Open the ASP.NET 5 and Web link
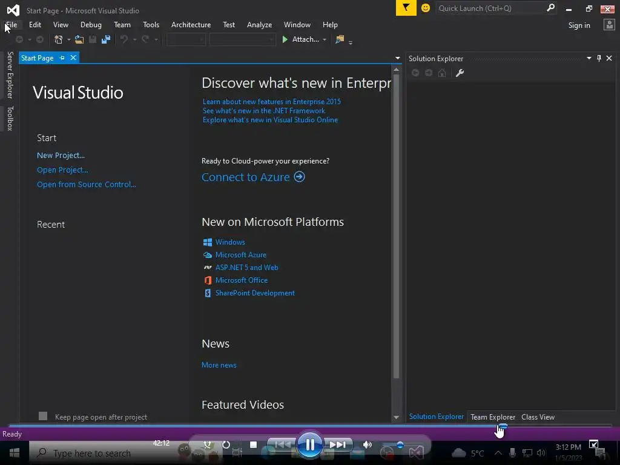The height and width of the screenshot is (465, 620). coord(247,267)
